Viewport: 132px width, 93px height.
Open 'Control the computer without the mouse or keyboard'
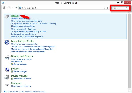(33, 46)
